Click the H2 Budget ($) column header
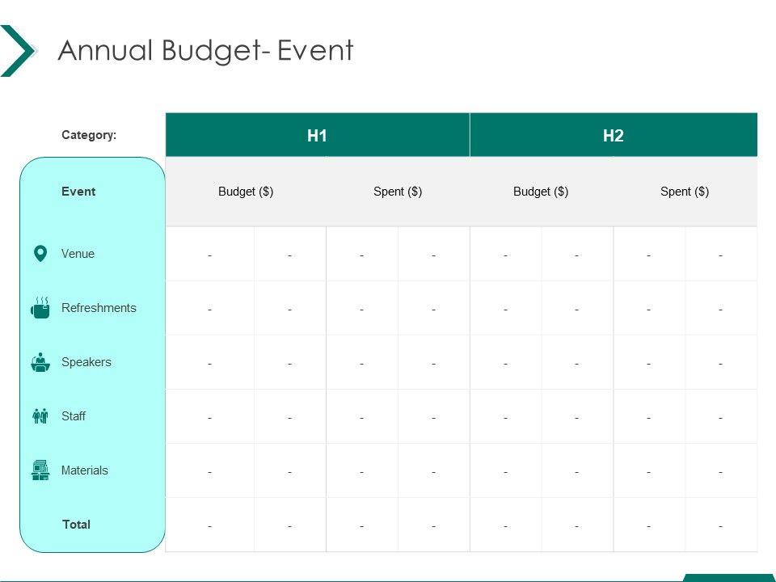Screen dimensions: 776x582 [x=541, y=192]
